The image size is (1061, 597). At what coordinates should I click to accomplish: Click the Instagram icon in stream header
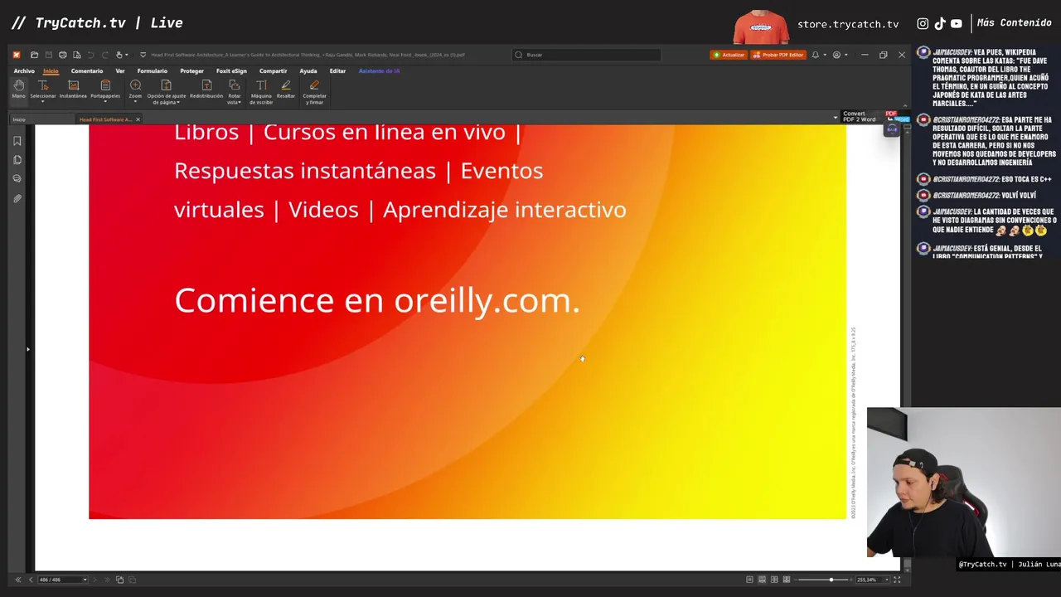(x=923, y=24)
